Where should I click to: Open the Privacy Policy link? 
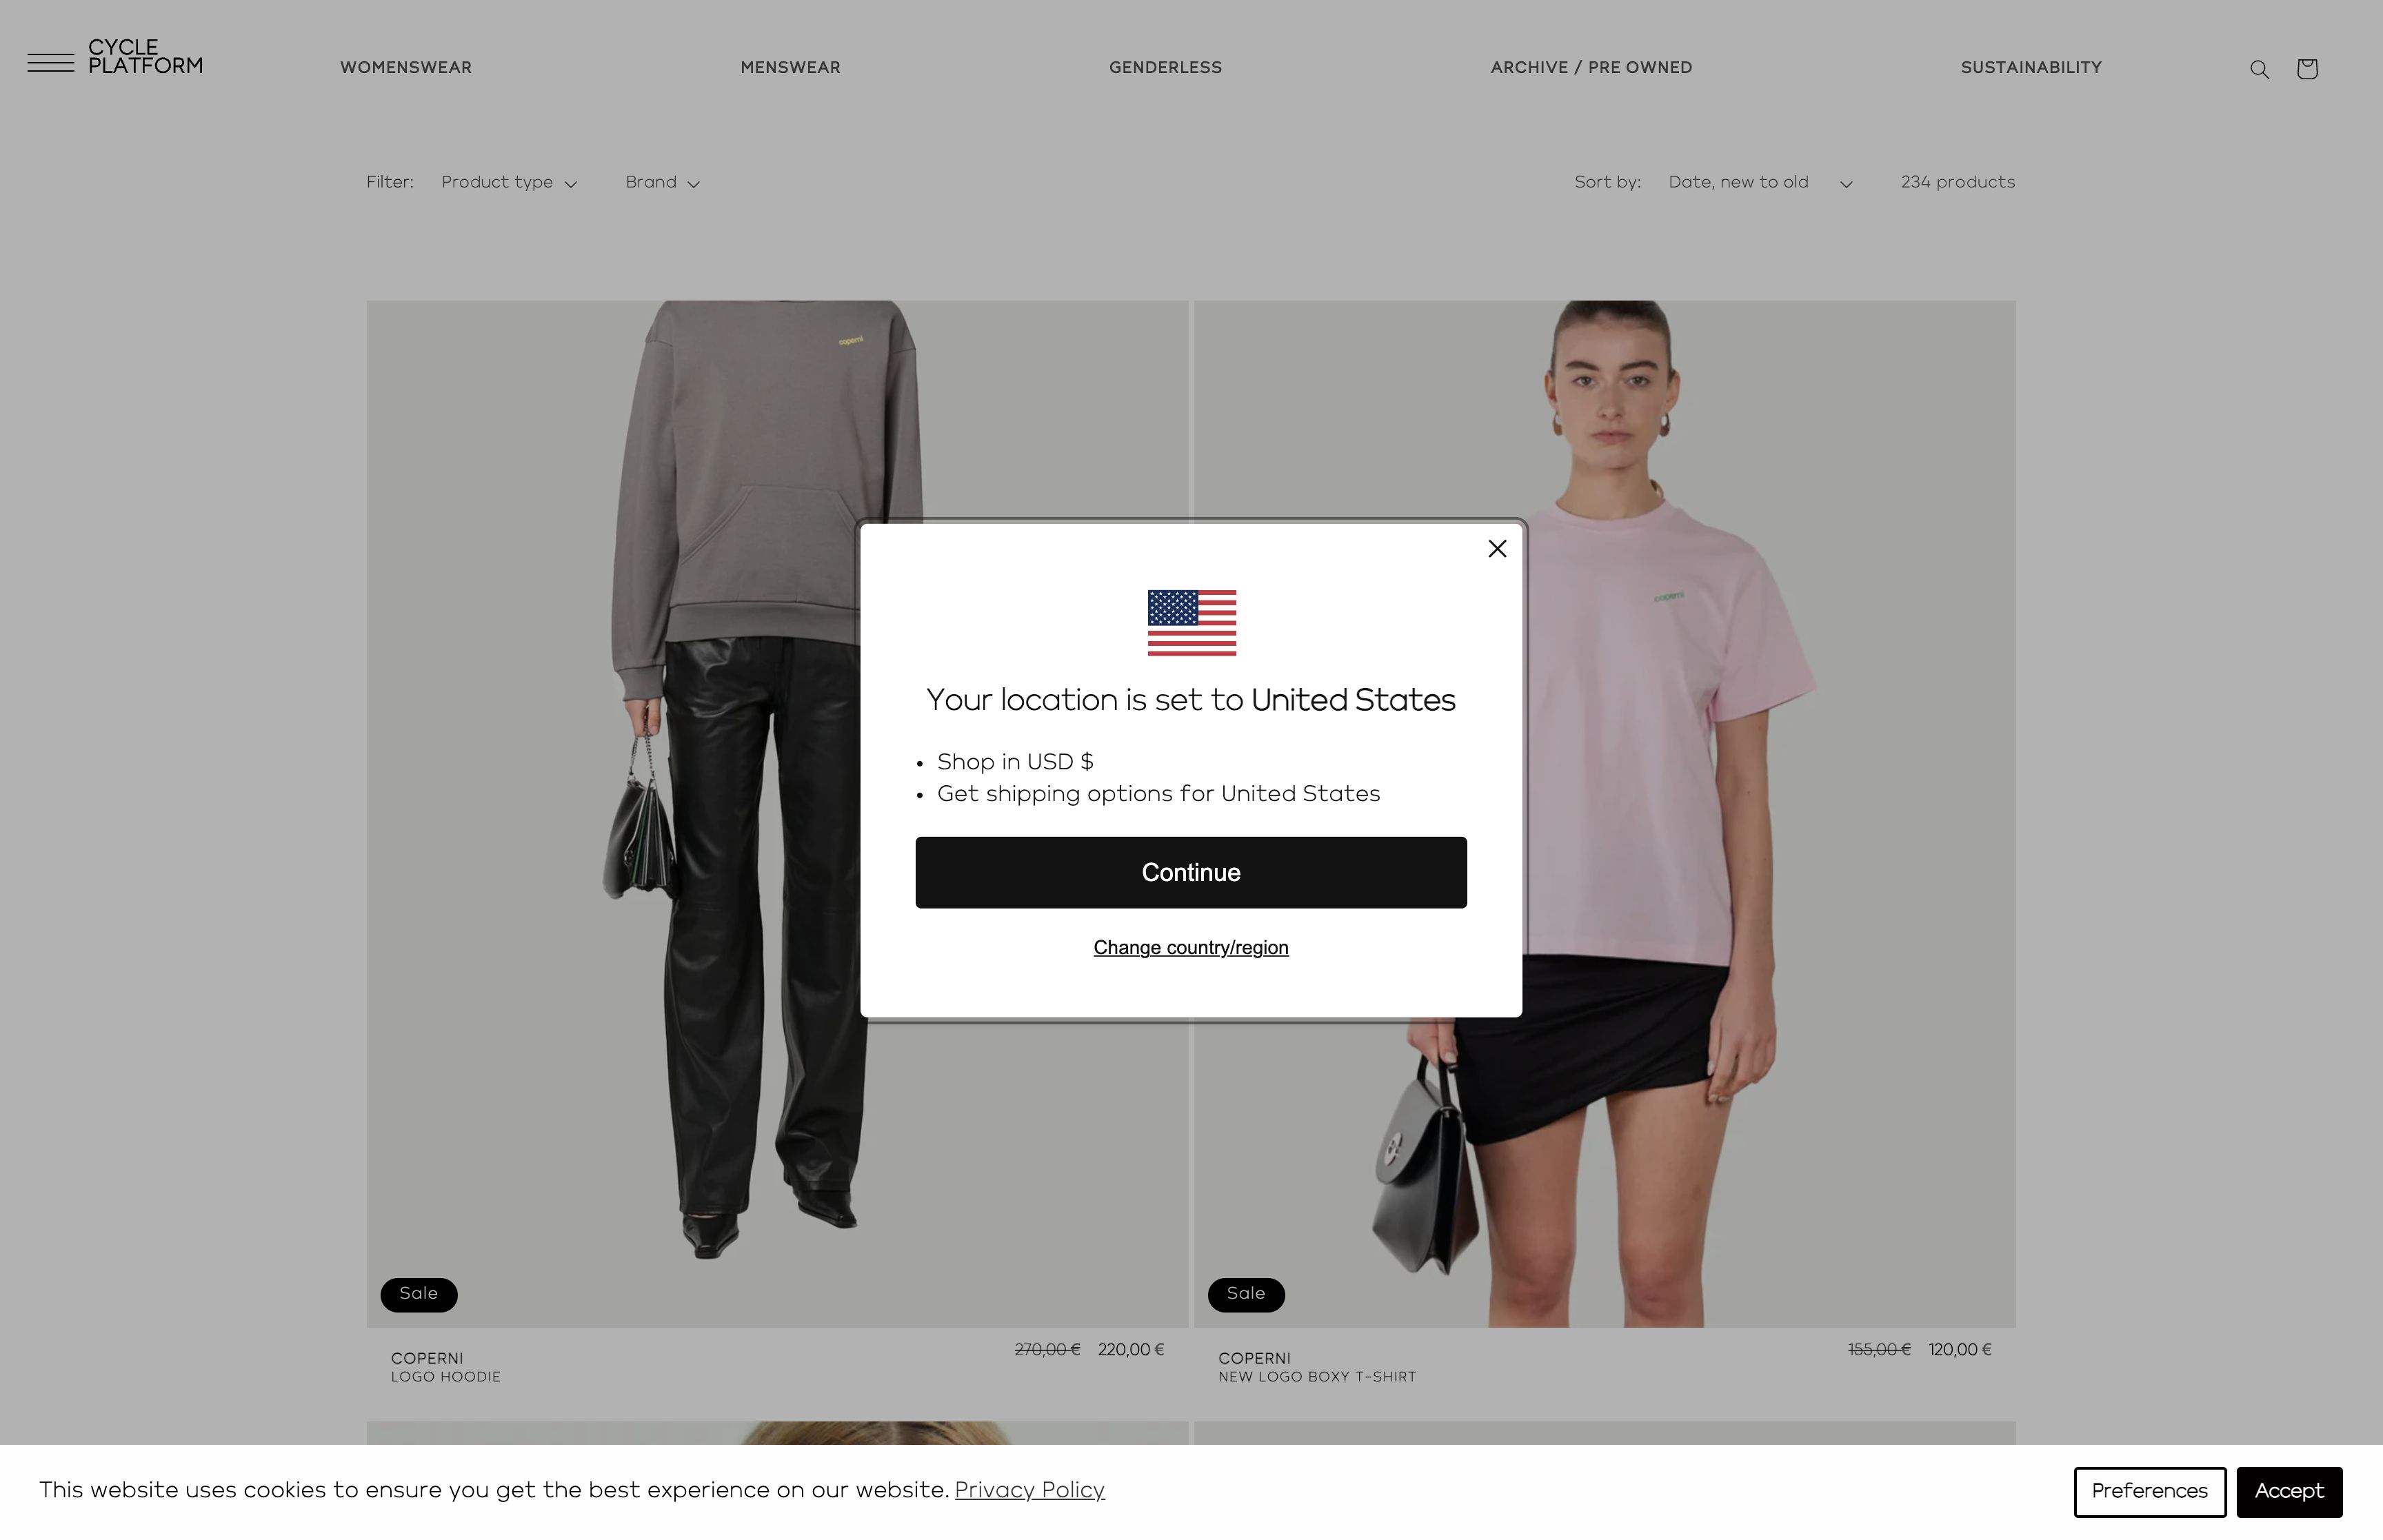[1029, 1490]
